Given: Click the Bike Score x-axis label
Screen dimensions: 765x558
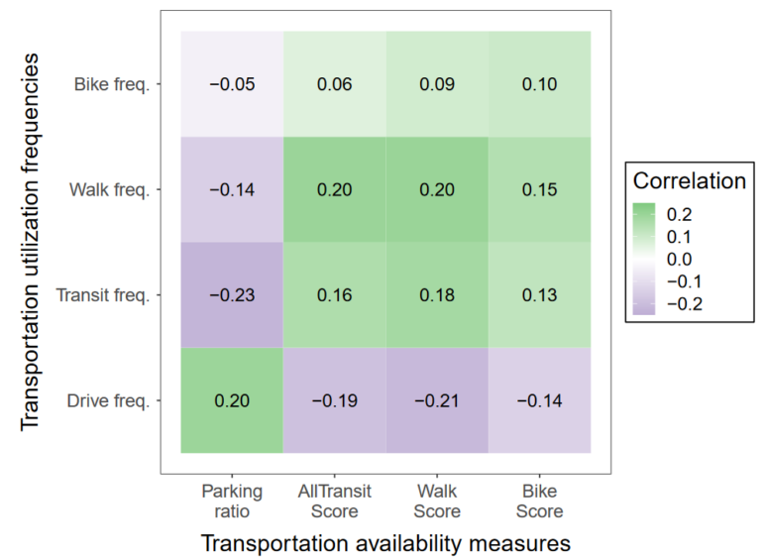Looking at the screenshot, I should click(x=540, y=502).
